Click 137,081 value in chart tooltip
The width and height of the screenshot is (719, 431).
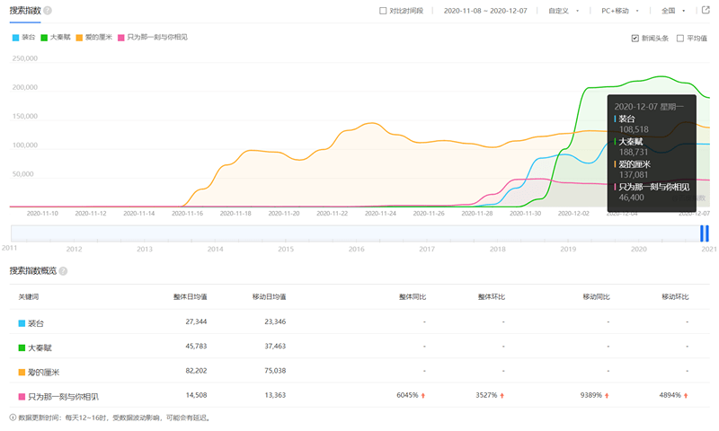point(634,174)
